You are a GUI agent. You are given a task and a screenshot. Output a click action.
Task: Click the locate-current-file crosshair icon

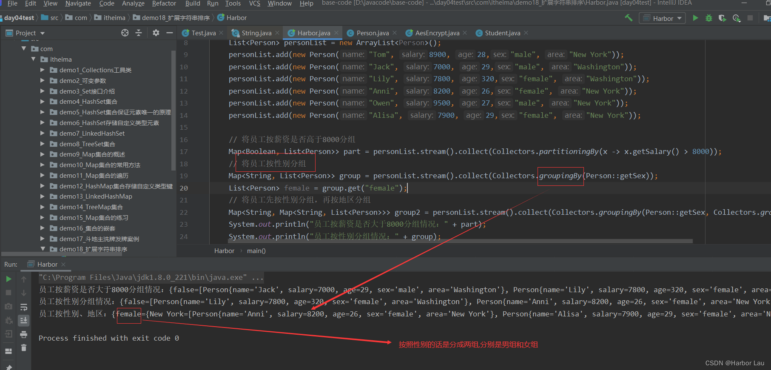125,33
